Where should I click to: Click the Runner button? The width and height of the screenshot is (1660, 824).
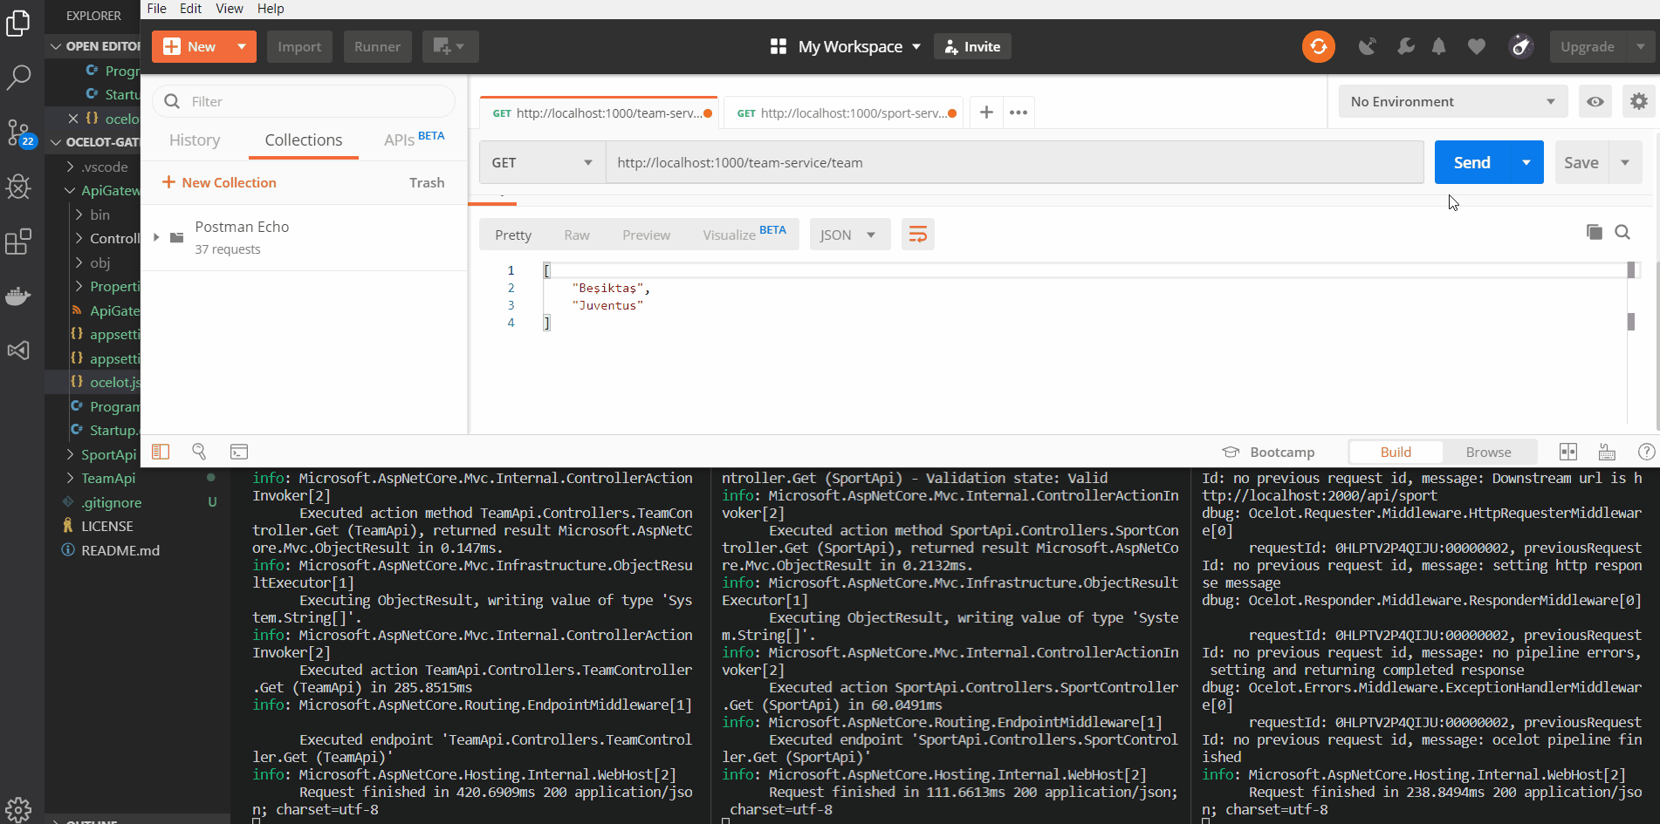(x=377, y=46)
